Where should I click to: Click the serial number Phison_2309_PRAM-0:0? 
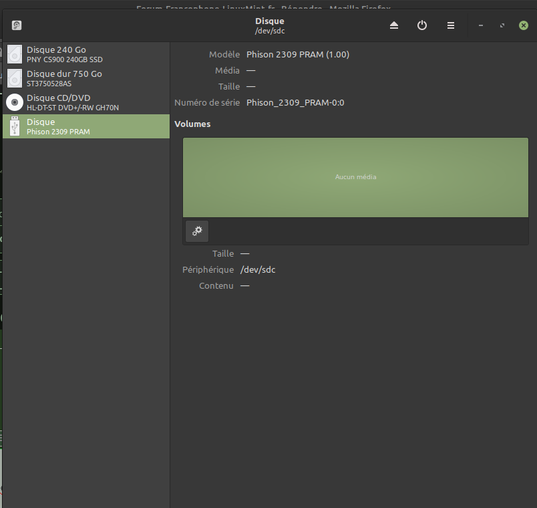(x=295, y=103)
